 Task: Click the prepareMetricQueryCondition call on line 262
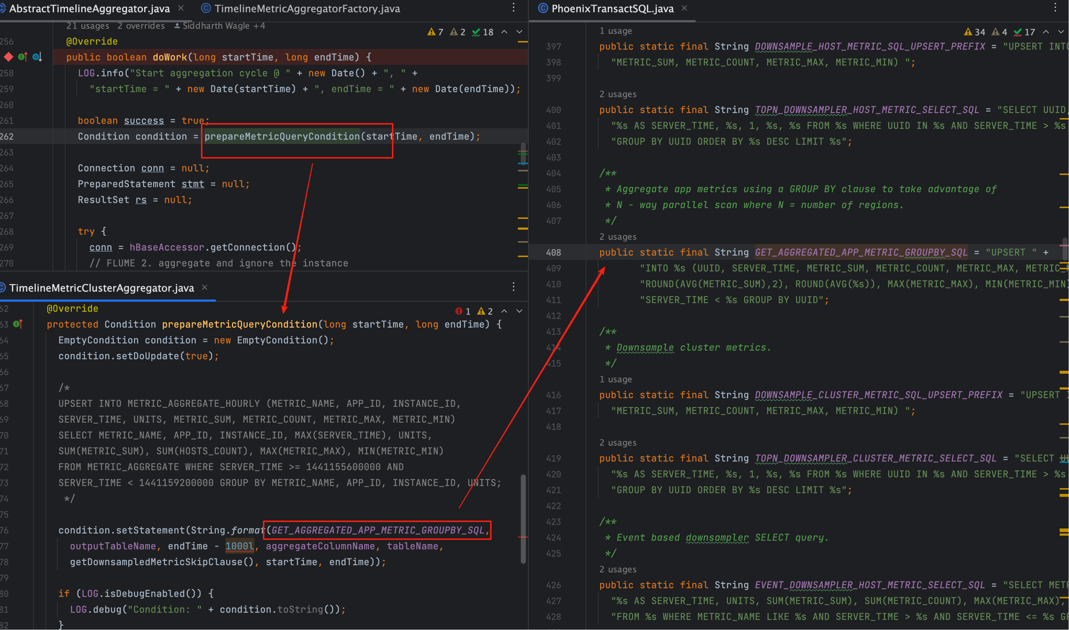282,137
